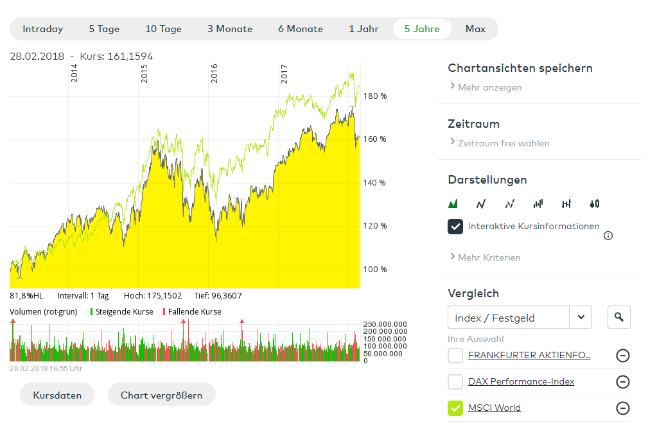This screenshot has height=432, width=648.
Task: Enable the DAX Performance-Index checkbox
Action: click(x=455, y=382)
